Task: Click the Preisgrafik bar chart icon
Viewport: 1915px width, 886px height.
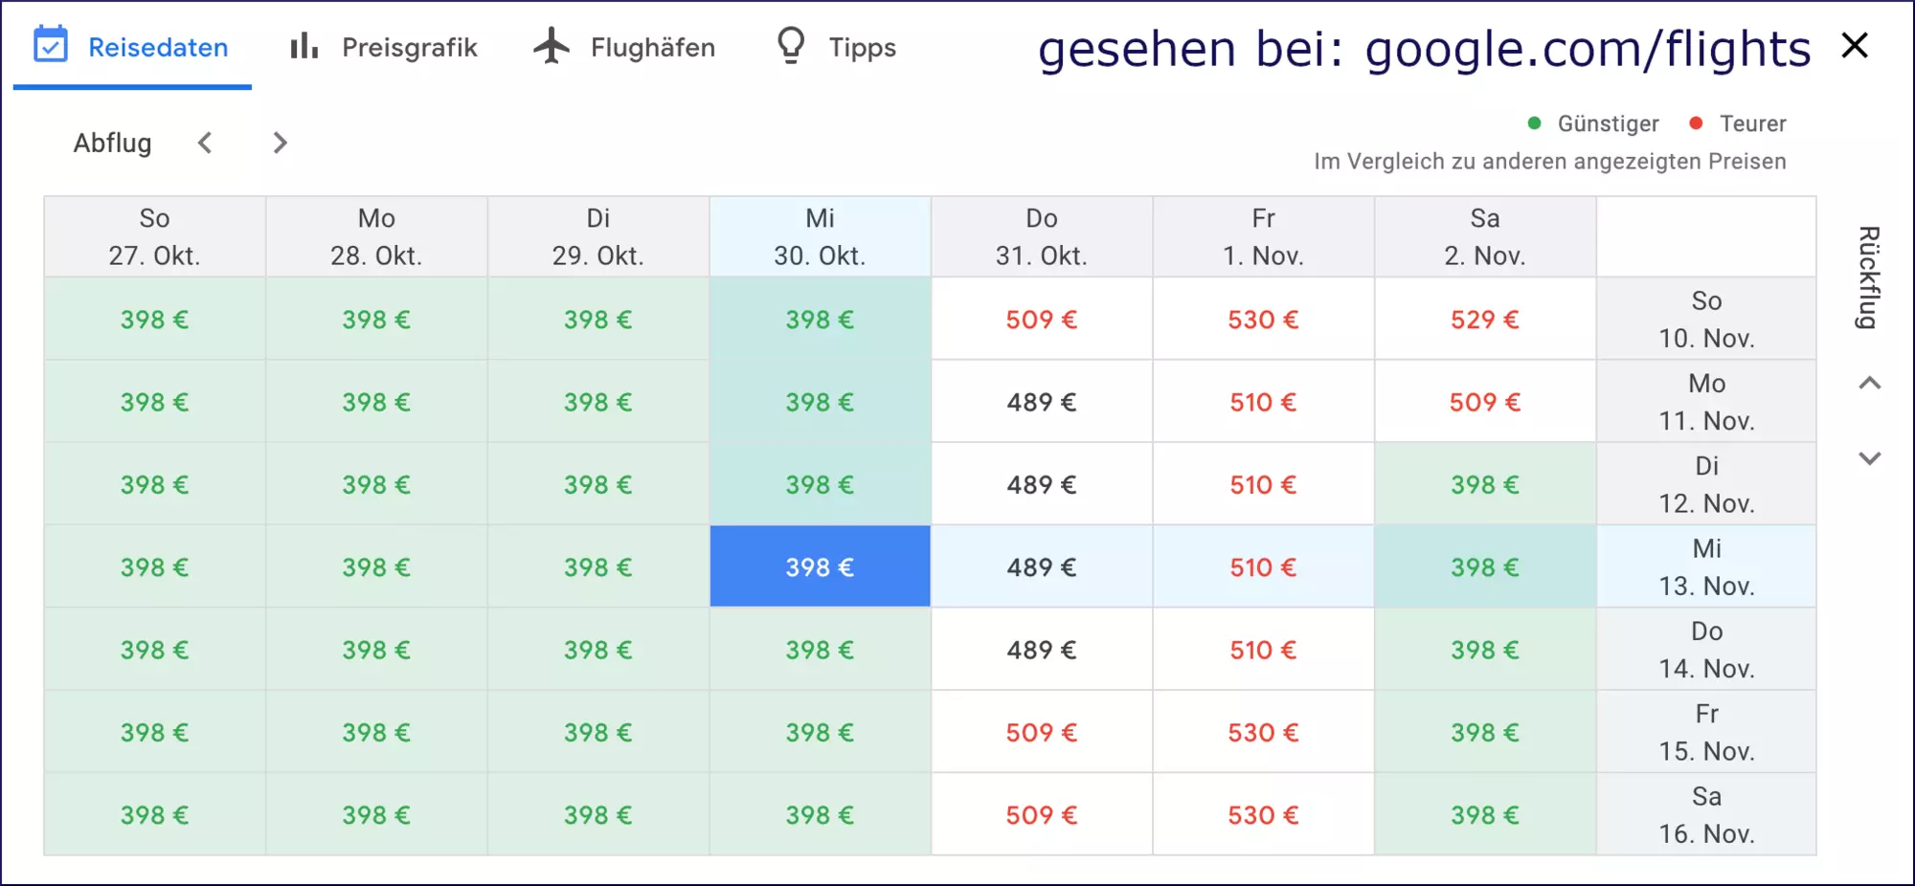Action: (304, 46)
